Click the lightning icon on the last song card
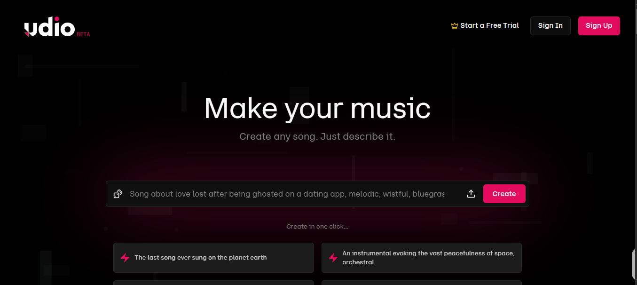 tap(125, 258)
